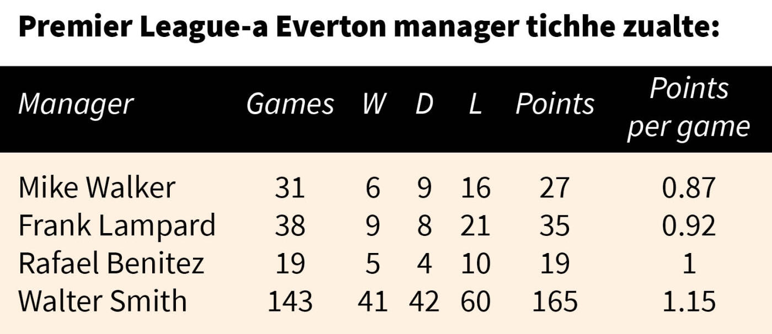Click Mike Walker's 0.87 points per game
Viewport: 772px width, 334px height.
coord(689,188)
